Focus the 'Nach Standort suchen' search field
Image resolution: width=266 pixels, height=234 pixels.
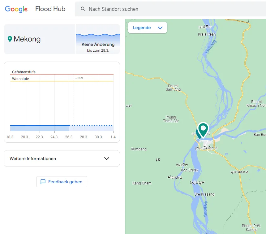click(x=170, y=9)
